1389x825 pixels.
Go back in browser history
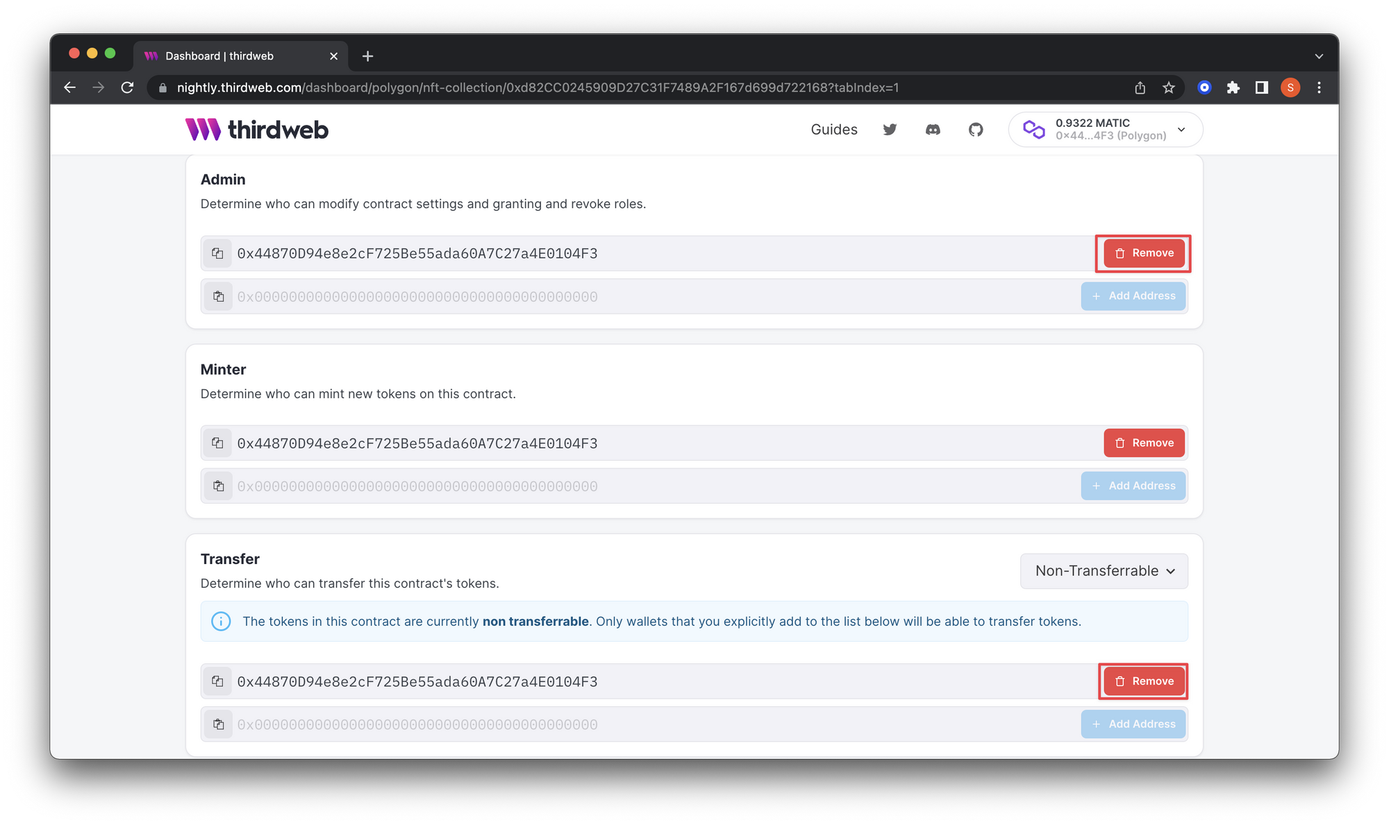pos(69,87)
